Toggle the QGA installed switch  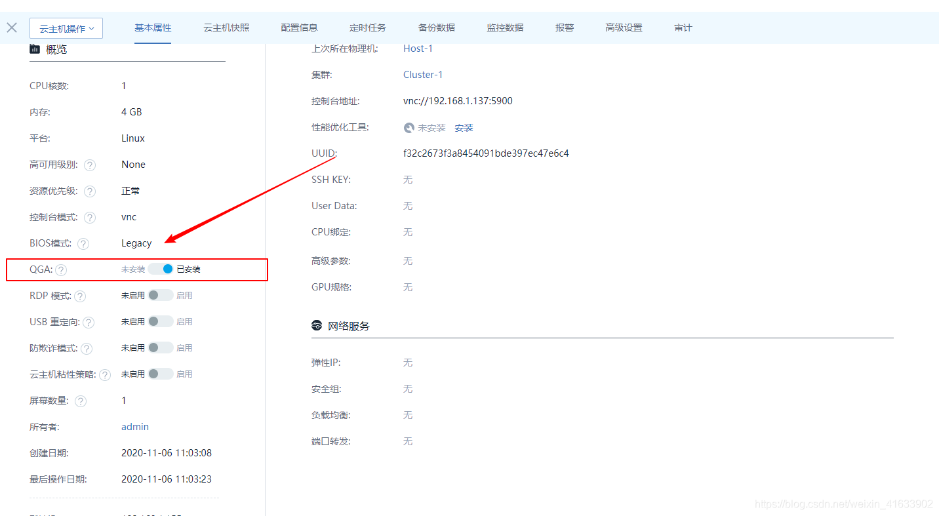pos(161,269)
